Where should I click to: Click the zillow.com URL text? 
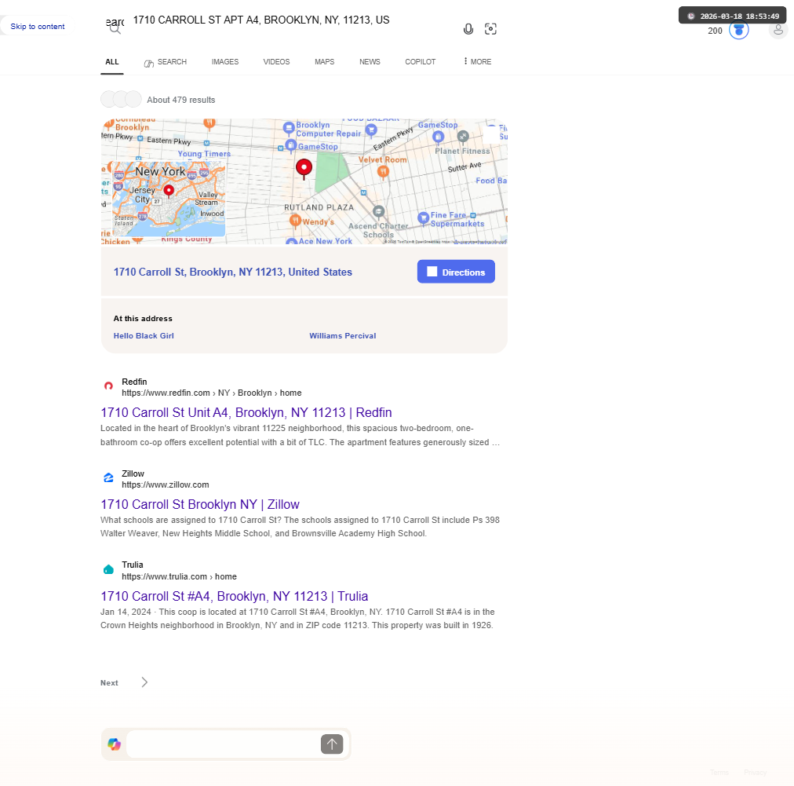[165, 484]
